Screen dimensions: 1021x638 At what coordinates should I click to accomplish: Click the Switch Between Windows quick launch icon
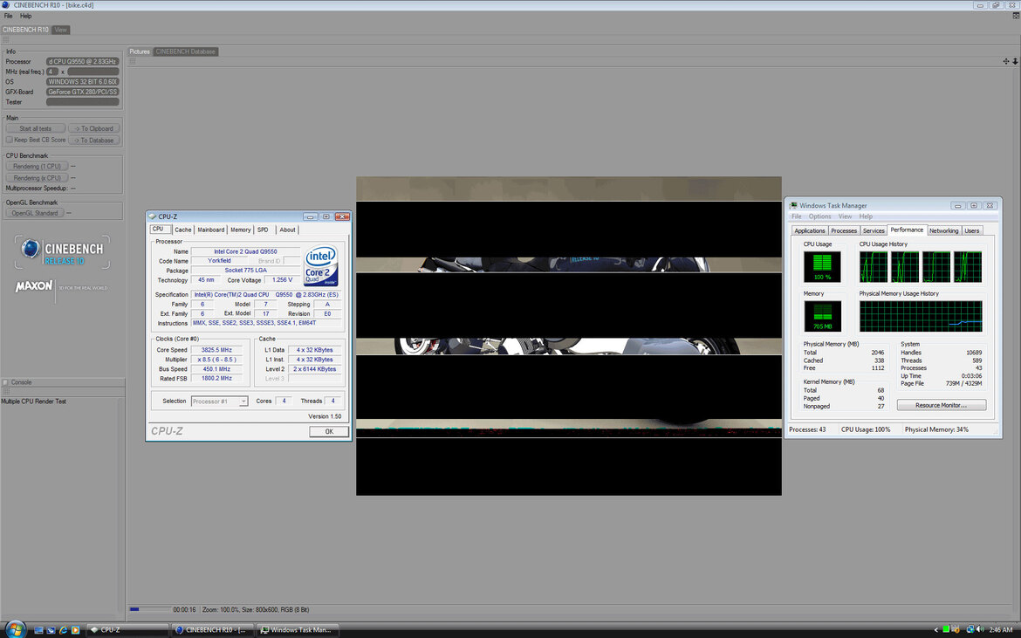(x=51, y=630)
